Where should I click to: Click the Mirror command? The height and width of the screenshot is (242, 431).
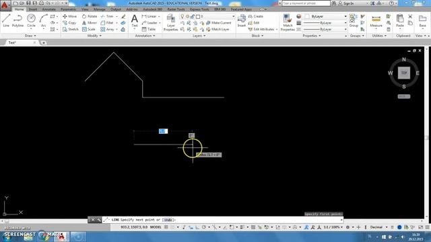pos(90,23)
